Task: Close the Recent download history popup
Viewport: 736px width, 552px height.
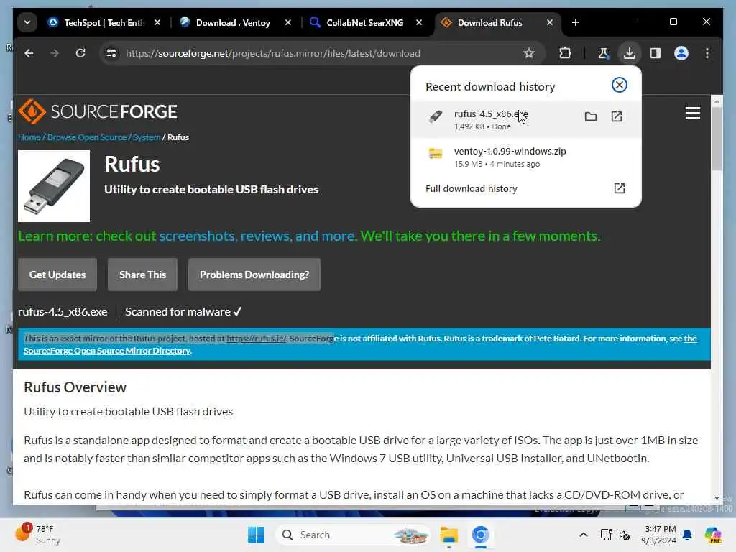Action: point(619,85)
